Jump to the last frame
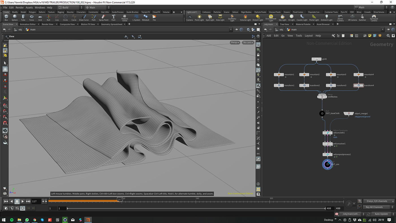This screenshot has width=396, height=223. tap(28, 201)
